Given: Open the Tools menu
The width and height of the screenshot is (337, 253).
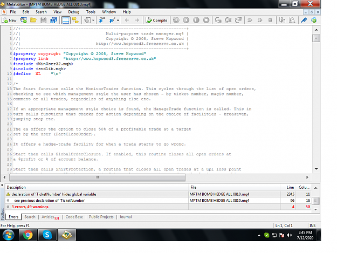Looking at the screenshot, I should [x=91, y=12].
